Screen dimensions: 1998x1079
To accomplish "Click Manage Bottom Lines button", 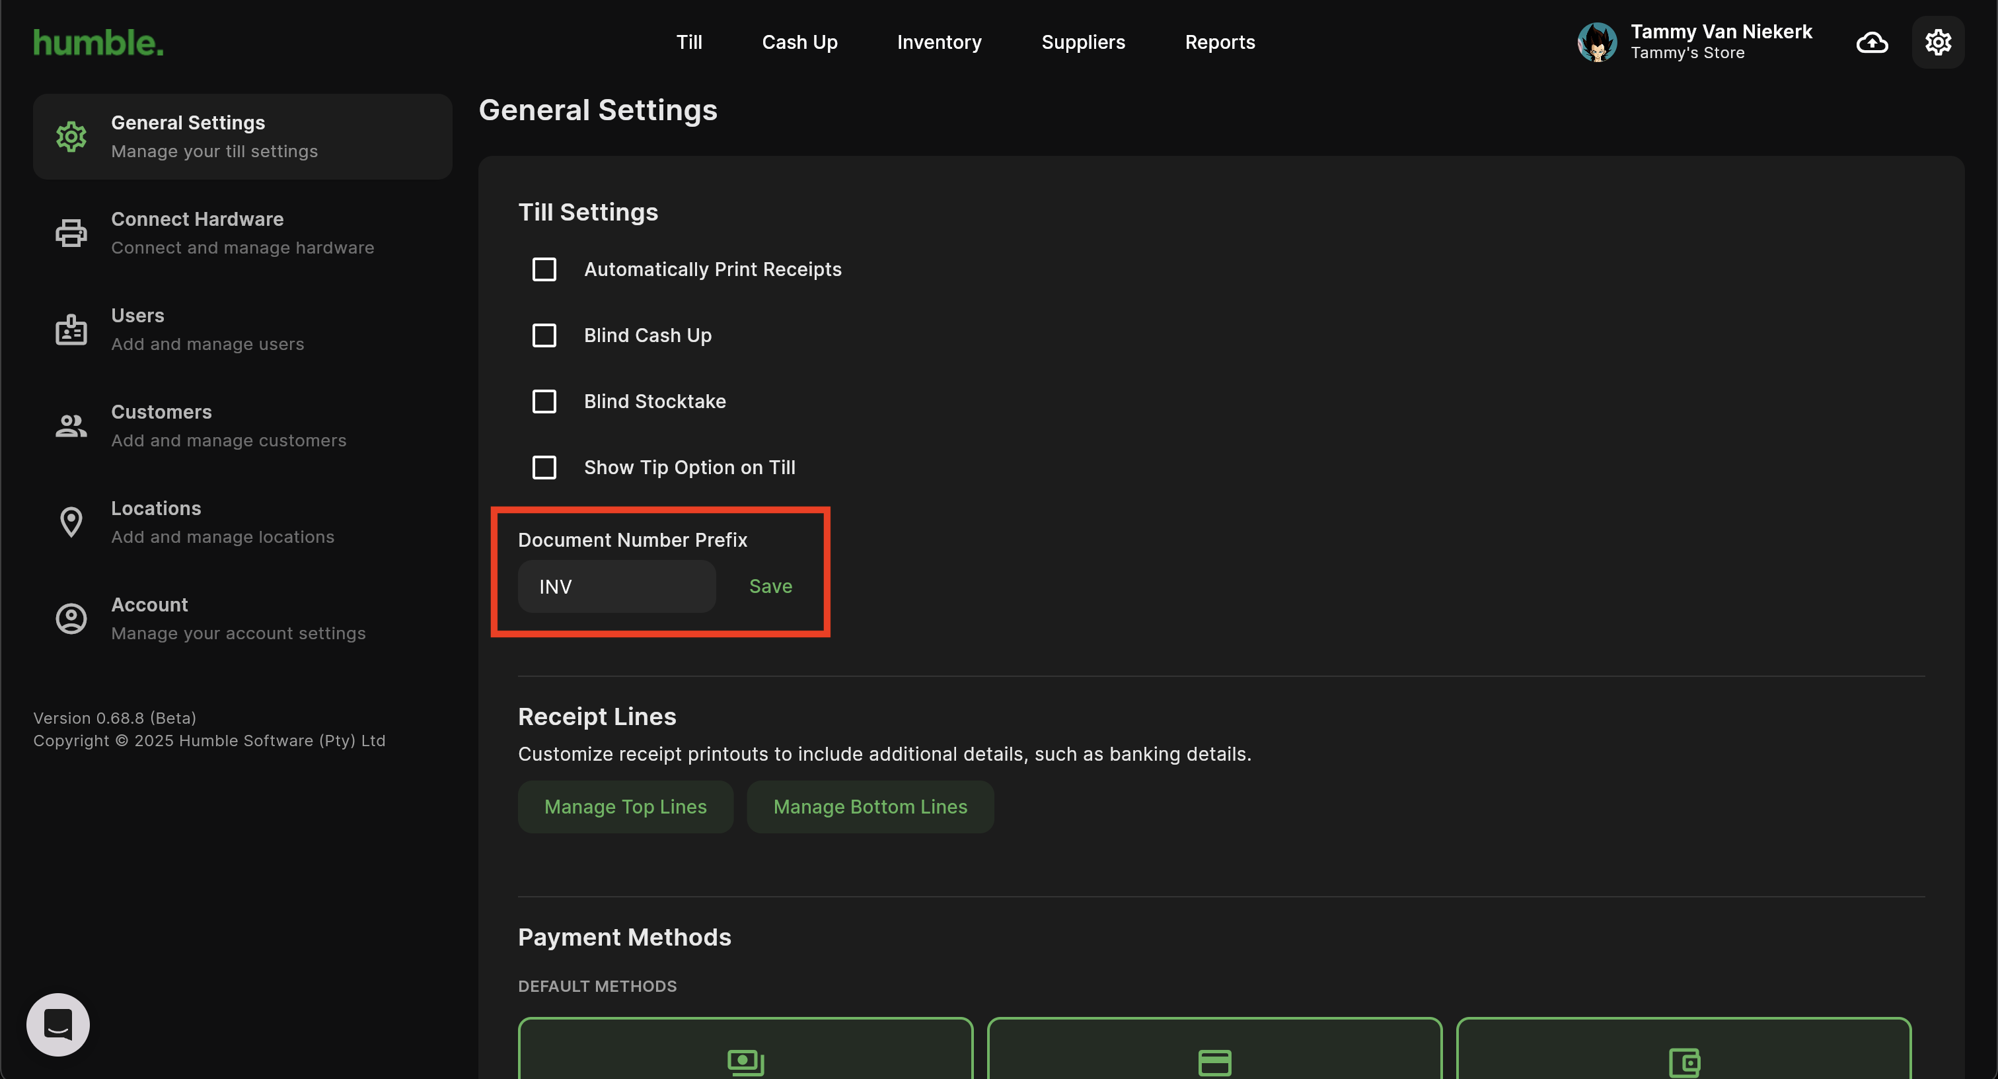I will coord(870,806).
